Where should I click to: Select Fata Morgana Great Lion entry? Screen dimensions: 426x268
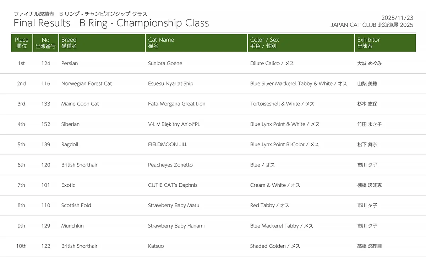177,104
